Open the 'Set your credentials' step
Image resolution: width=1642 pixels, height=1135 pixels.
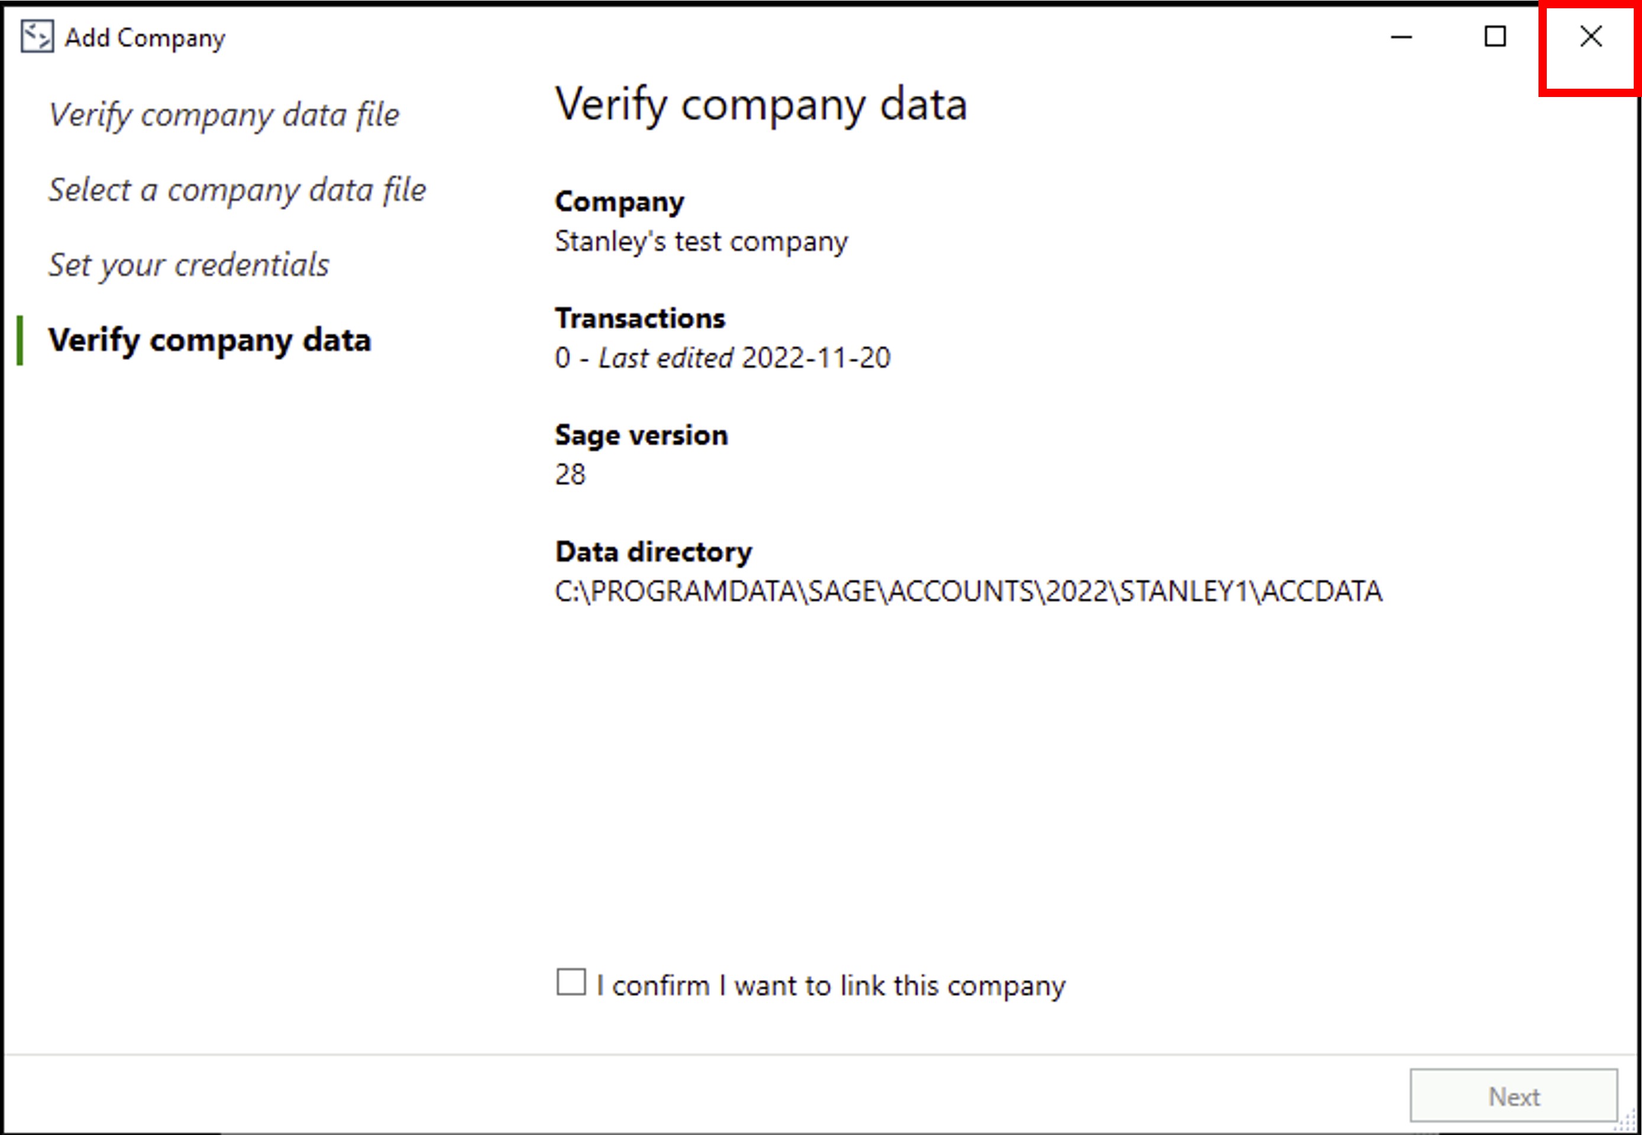click(x=189, y=264)
